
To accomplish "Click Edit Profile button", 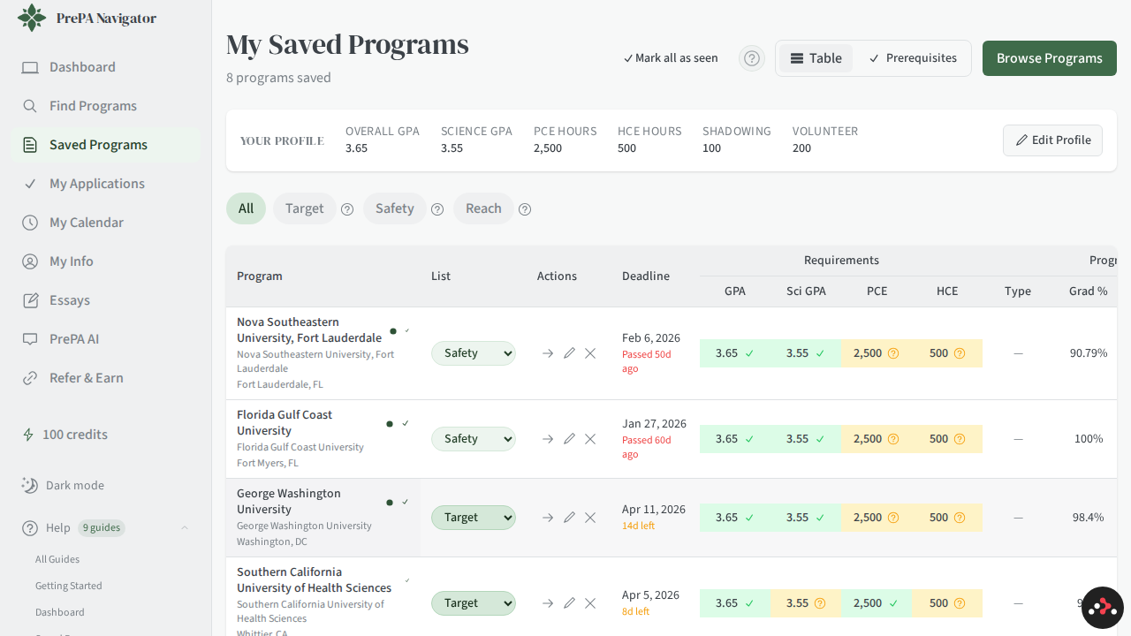I will tap(1052, 140).
